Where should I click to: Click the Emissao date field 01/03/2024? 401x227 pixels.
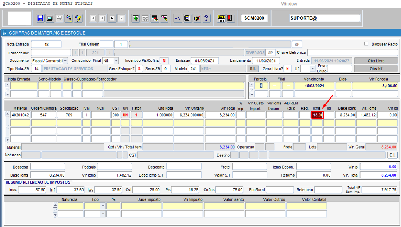point(205,61)
